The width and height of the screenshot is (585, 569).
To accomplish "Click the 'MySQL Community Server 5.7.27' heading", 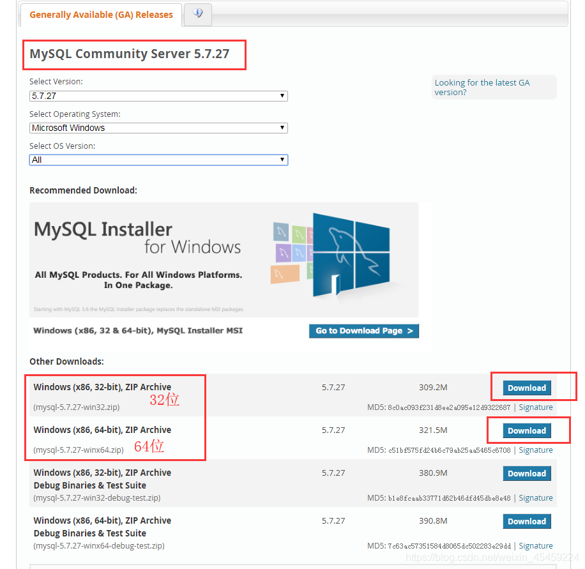I will [130, 54].
